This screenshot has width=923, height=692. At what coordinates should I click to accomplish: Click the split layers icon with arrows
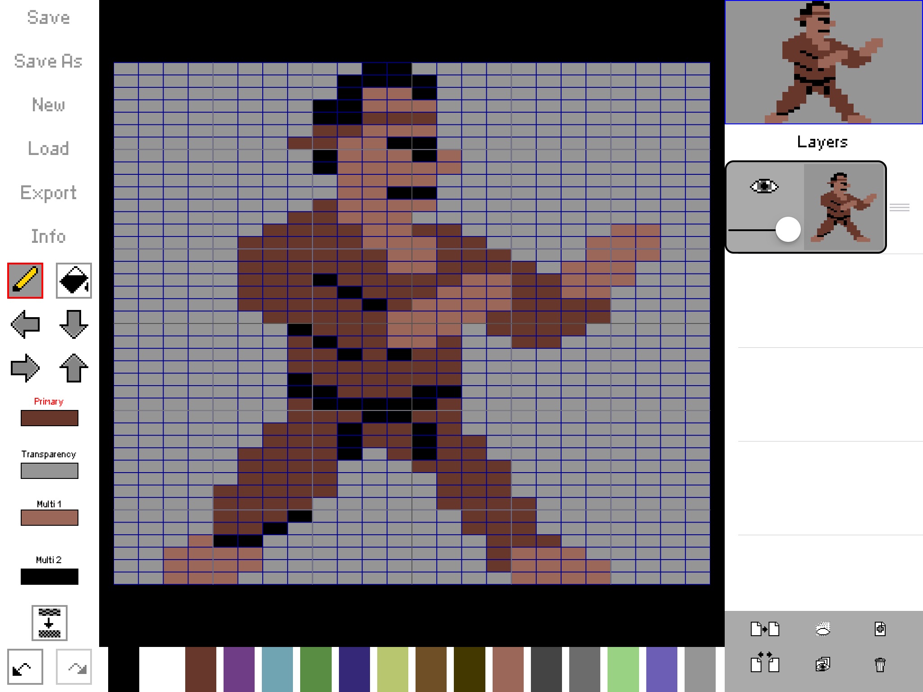(x=765, y=663)
